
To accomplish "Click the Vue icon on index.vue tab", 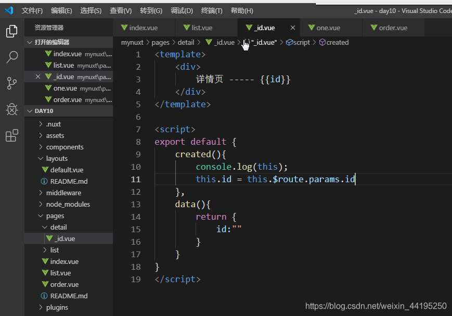I will [x=124, y=28].
